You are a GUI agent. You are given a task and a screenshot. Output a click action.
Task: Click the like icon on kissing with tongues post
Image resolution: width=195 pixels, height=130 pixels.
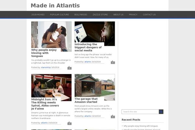(70, 68)
